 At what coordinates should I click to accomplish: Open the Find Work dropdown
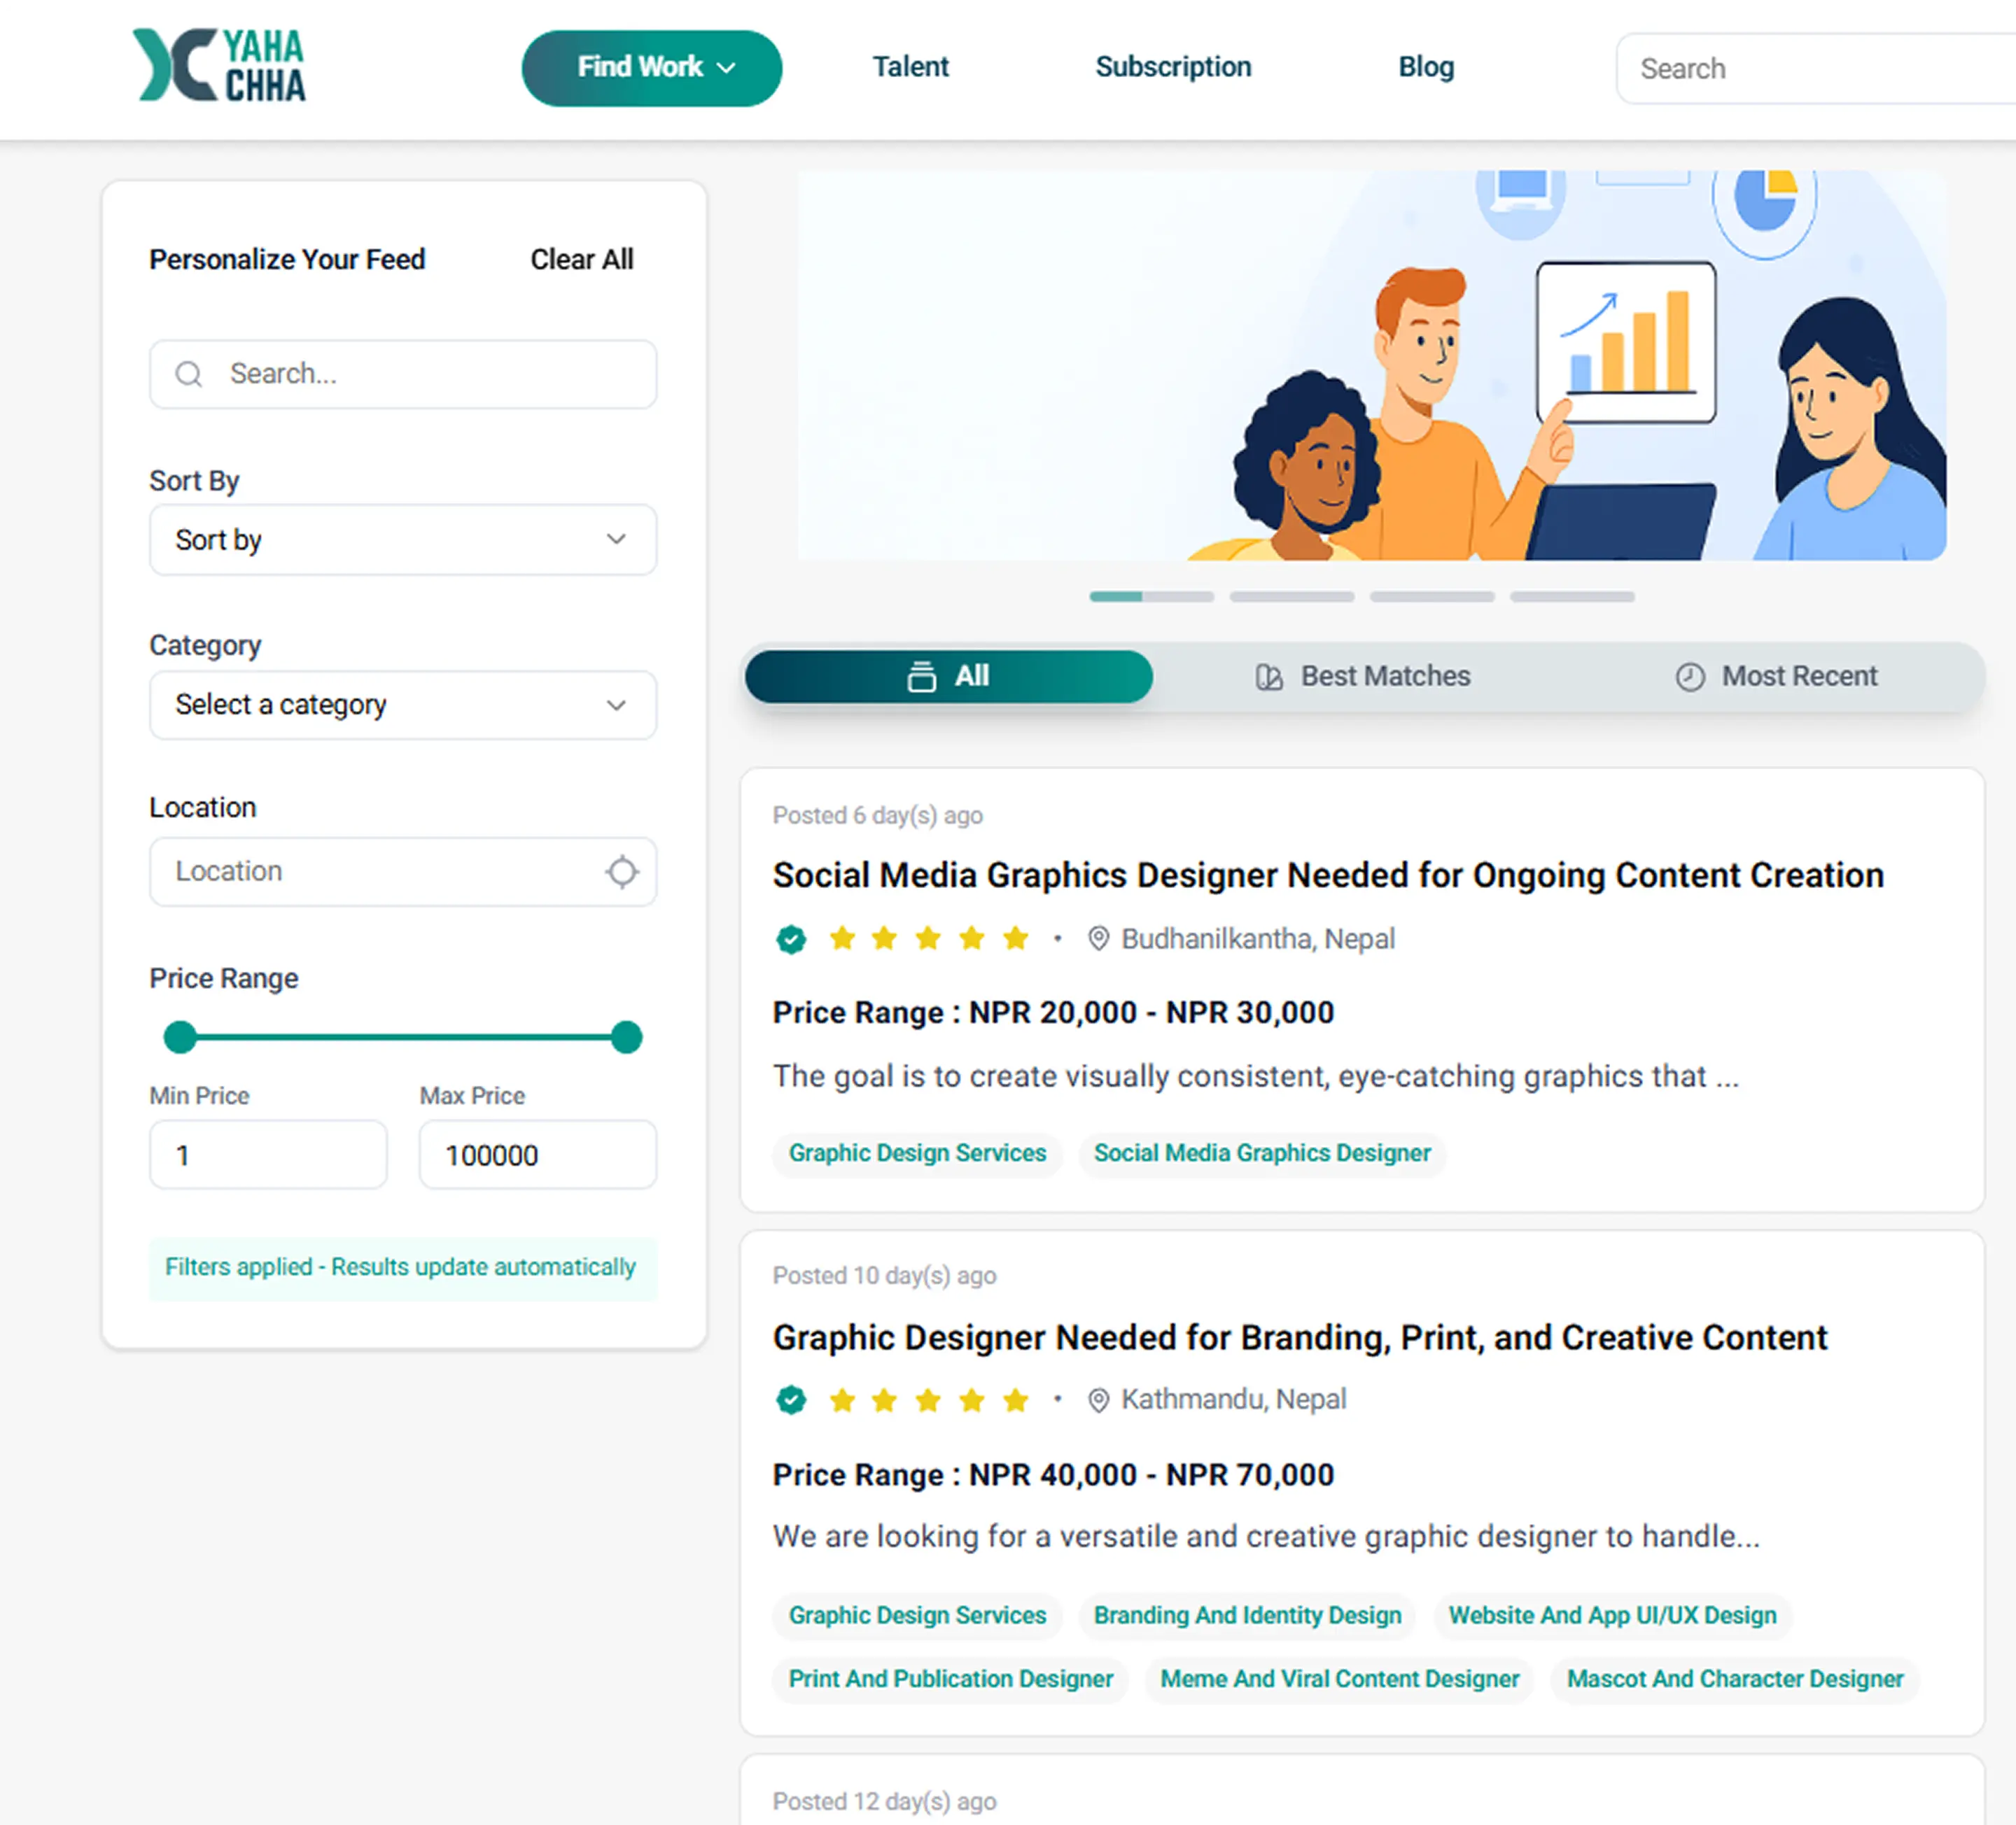pyautogui.click(x=651, y=68)
